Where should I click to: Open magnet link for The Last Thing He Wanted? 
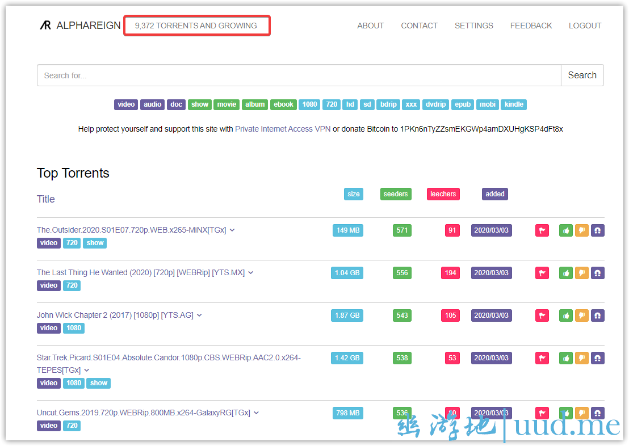pyautogui.click(x=597, y=273)
